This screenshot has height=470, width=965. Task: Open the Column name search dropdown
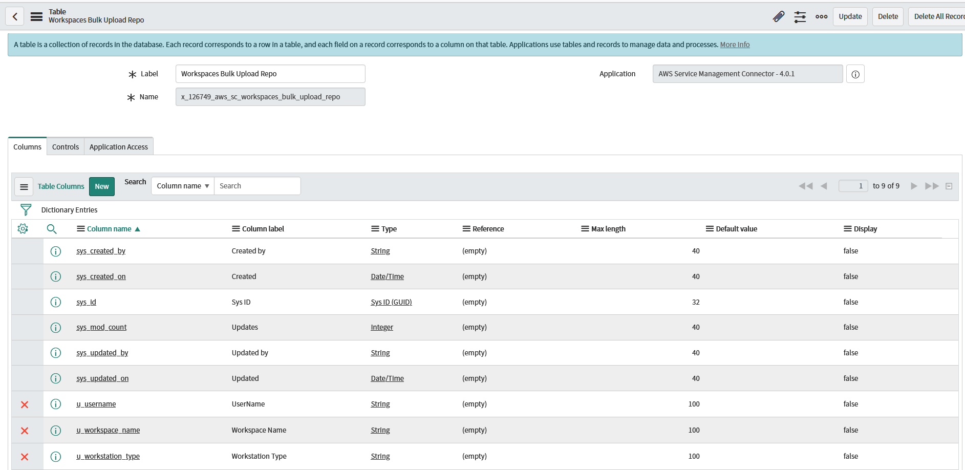(x=182, y=185)
